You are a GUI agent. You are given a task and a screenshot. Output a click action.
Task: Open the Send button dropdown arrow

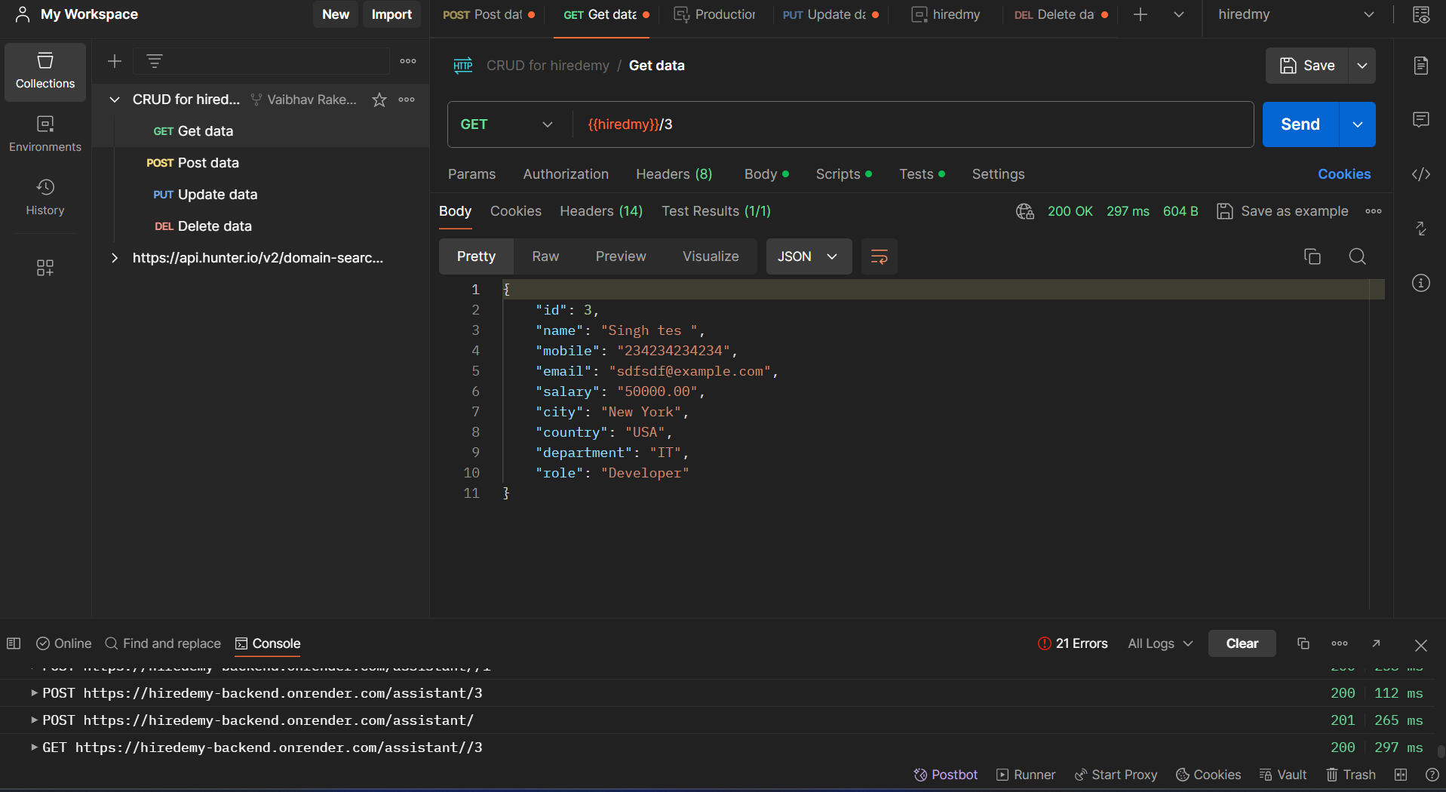1358,124
